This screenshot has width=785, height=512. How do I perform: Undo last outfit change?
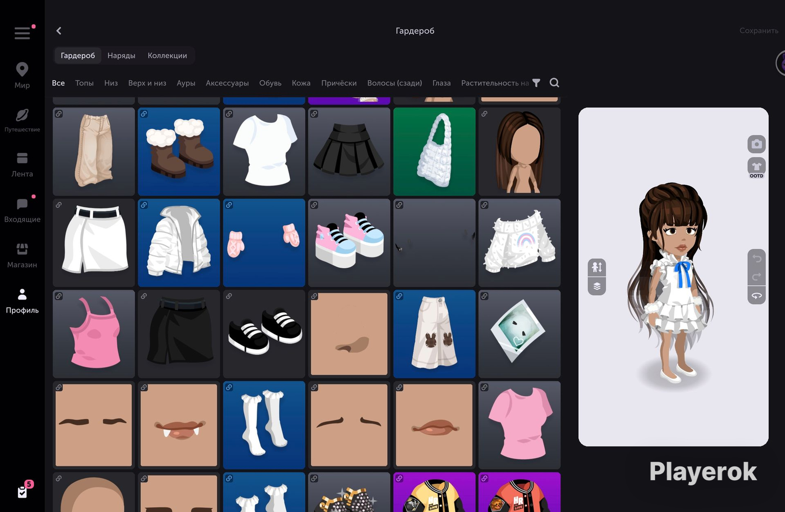(756, 258)
